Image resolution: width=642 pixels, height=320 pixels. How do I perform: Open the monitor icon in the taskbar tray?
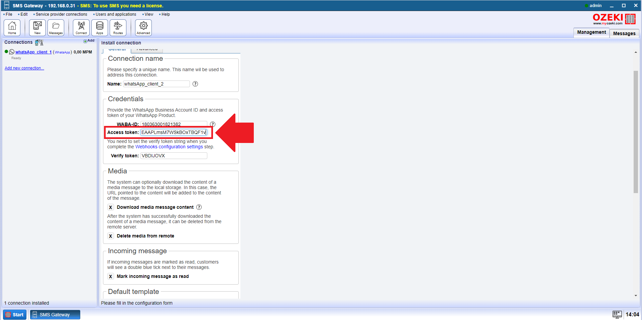coord(617,314)
